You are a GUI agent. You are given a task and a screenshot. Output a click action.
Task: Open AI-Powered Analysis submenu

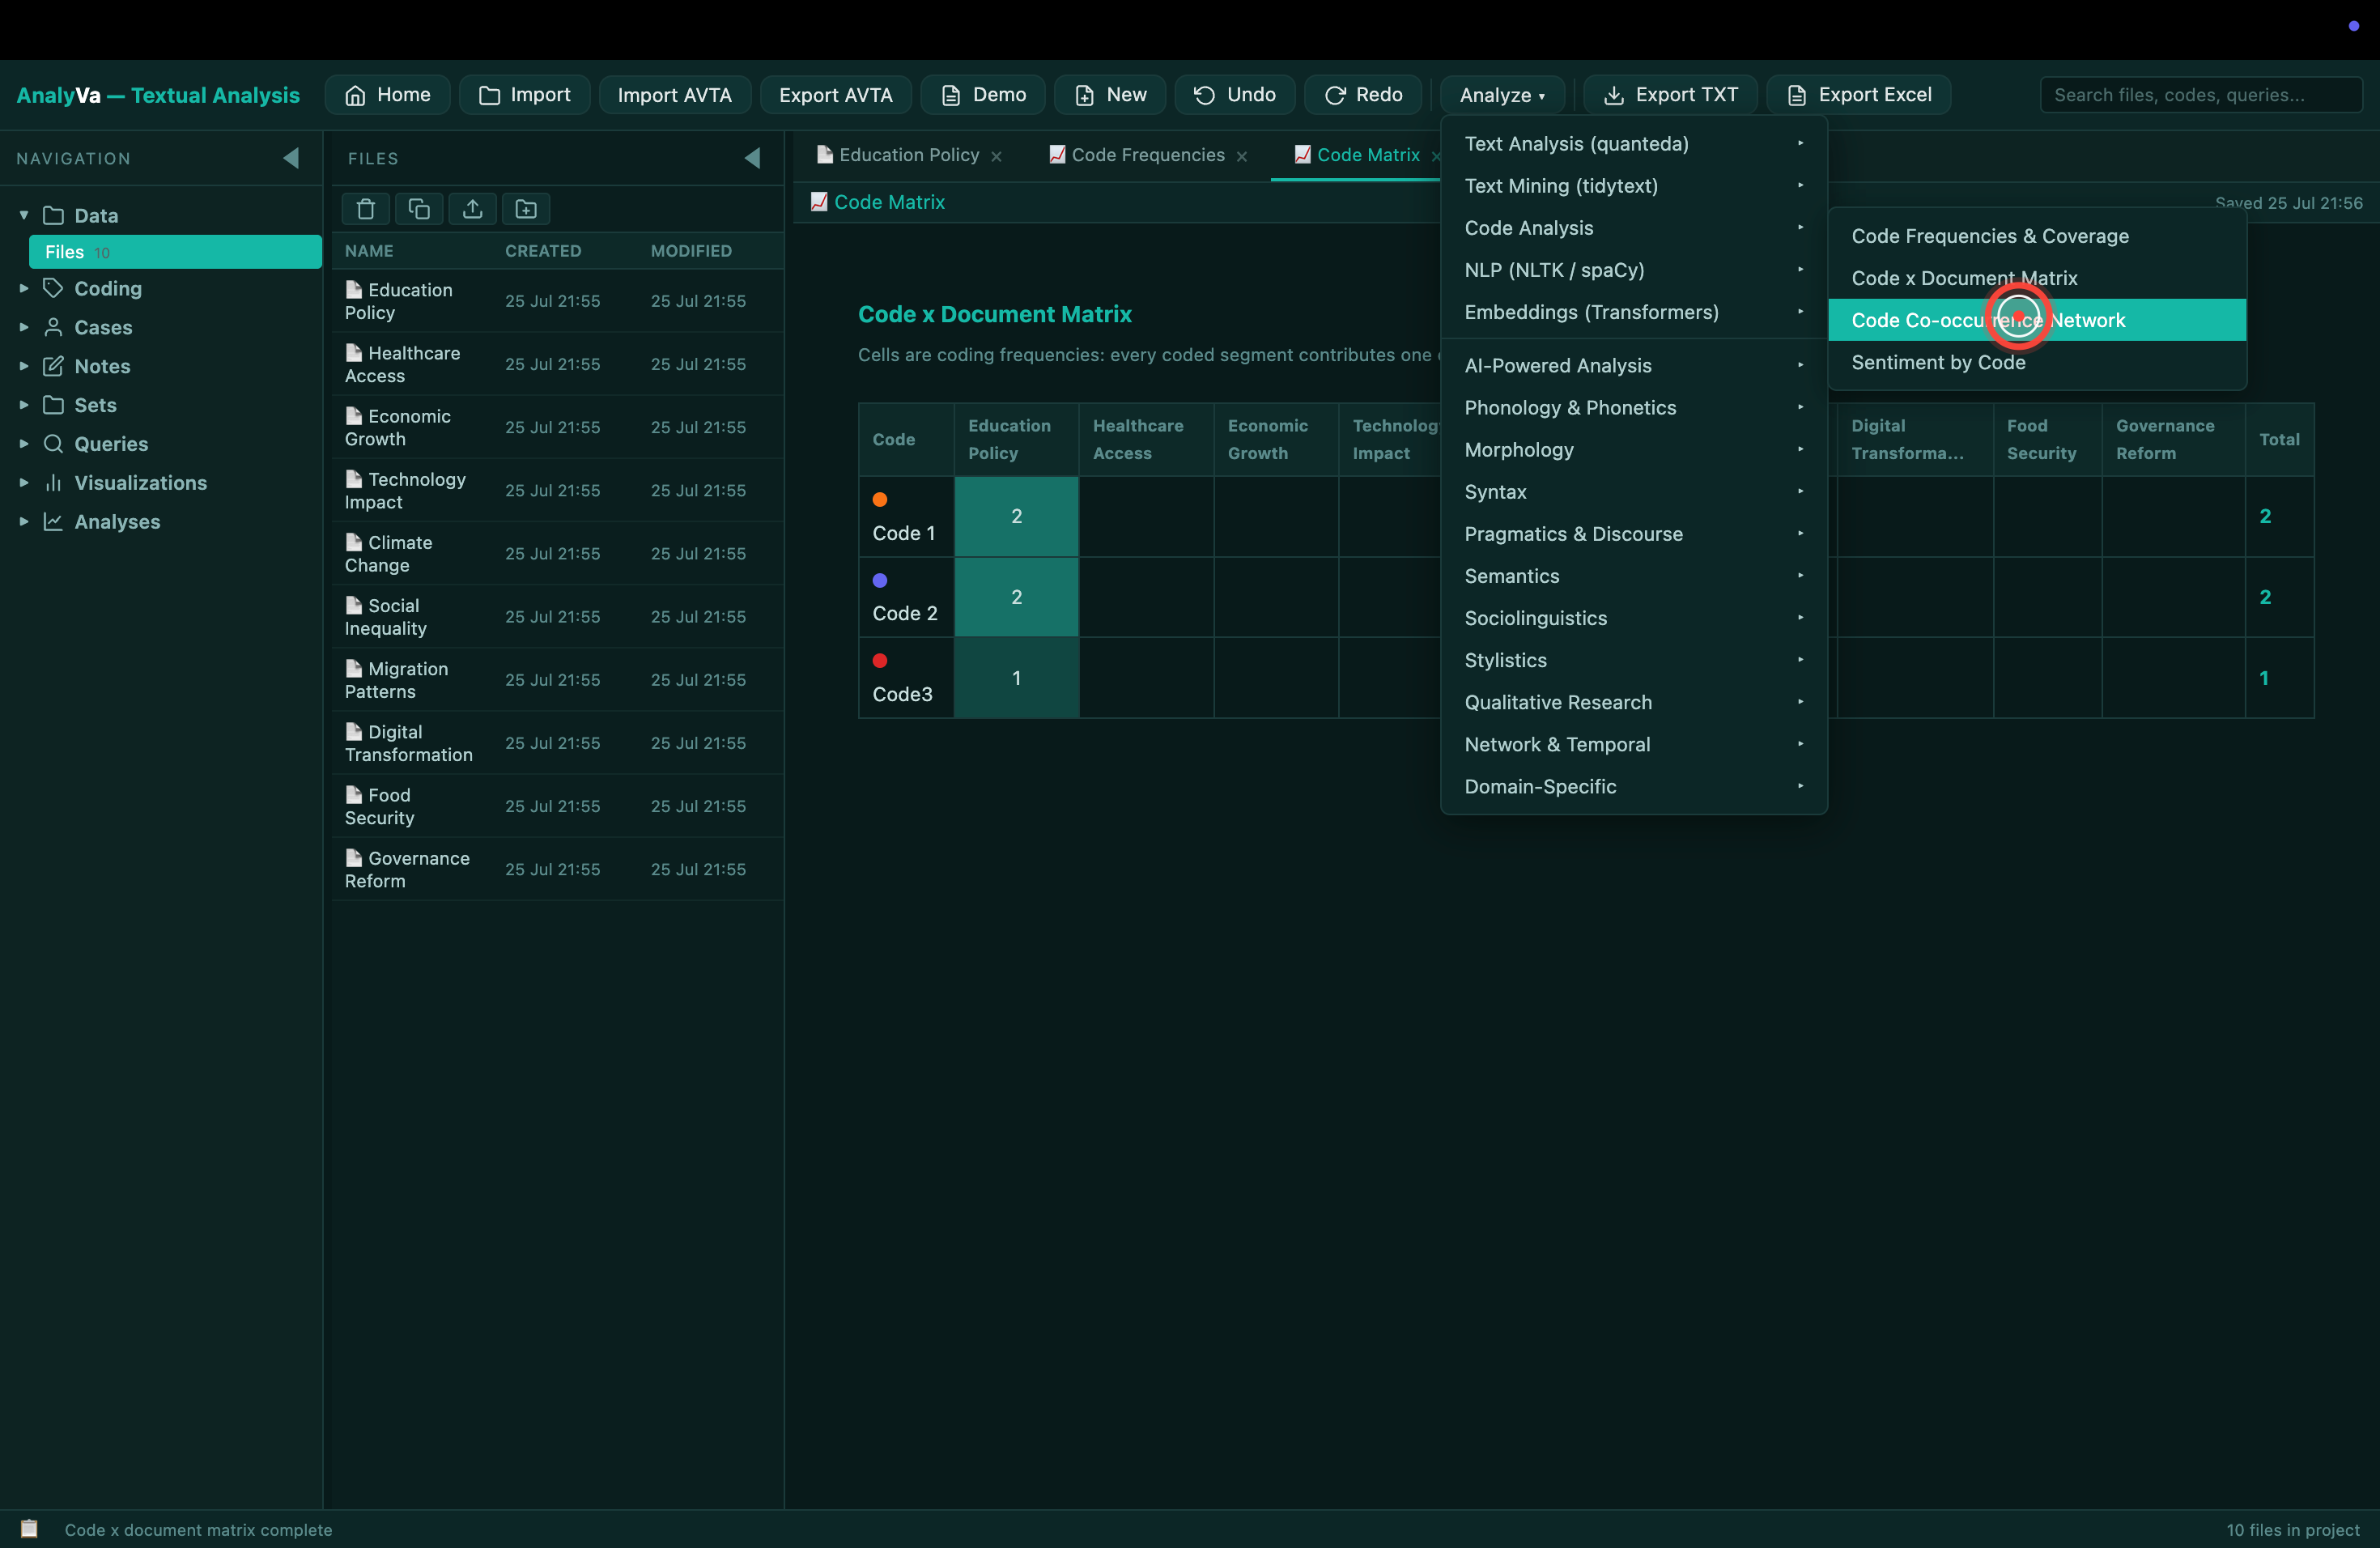click(1634, 366)
